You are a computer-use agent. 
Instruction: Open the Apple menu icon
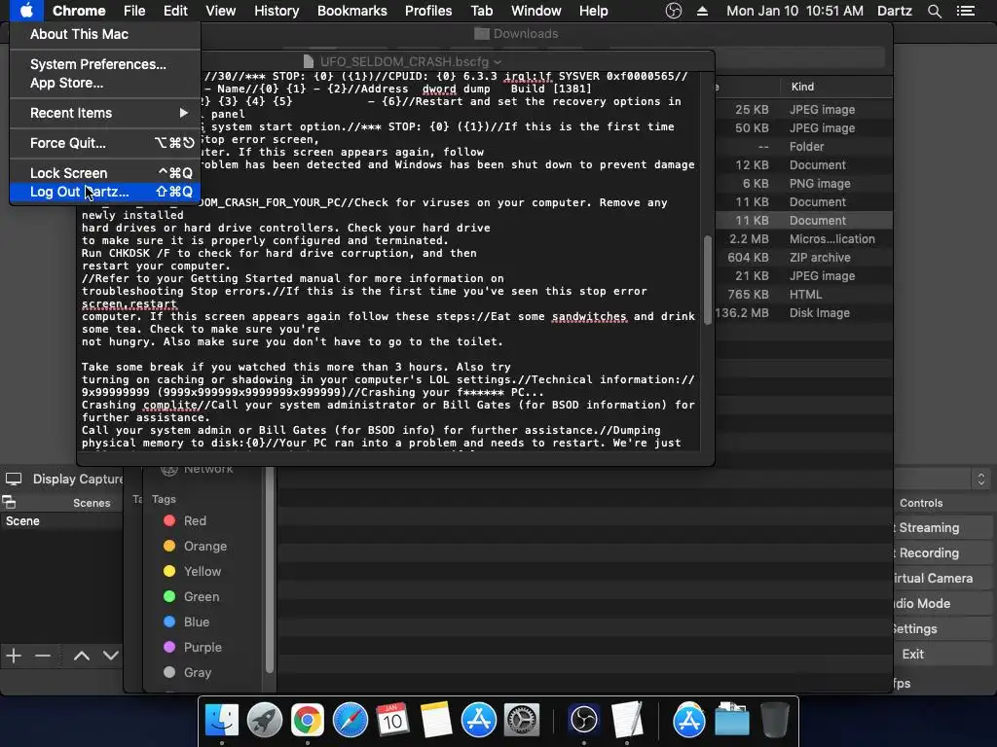coord(26,11)
